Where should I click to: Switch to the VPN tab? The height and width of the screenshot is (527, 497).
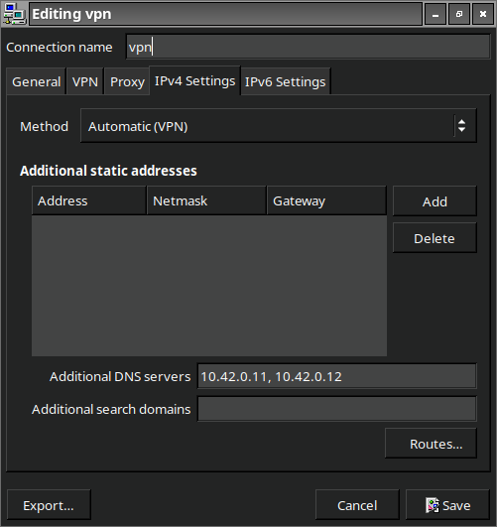coord(85,81)
